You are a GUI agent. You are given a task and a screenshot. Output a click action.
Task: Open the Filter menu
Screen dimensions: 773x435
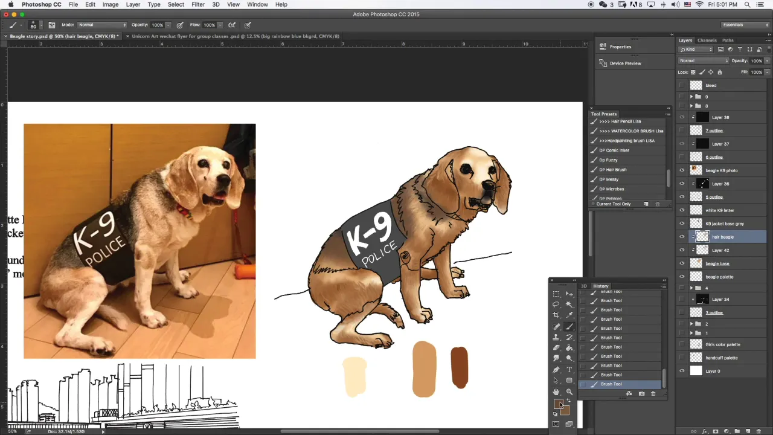(198, 4)
